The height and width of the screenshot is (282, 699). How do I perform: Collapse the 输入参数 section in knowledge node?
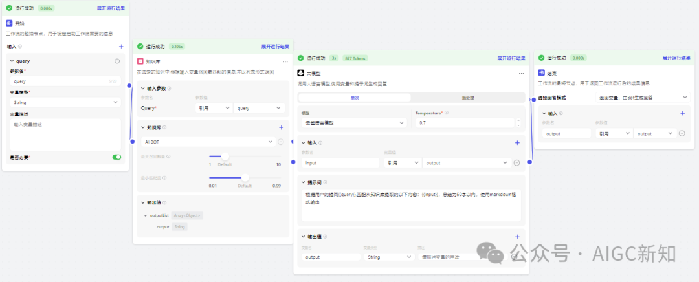(x=142, y=88)
